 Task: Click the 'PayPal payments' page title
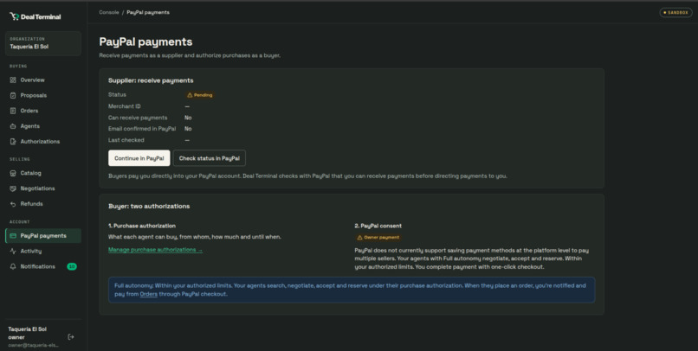(145, 41)
